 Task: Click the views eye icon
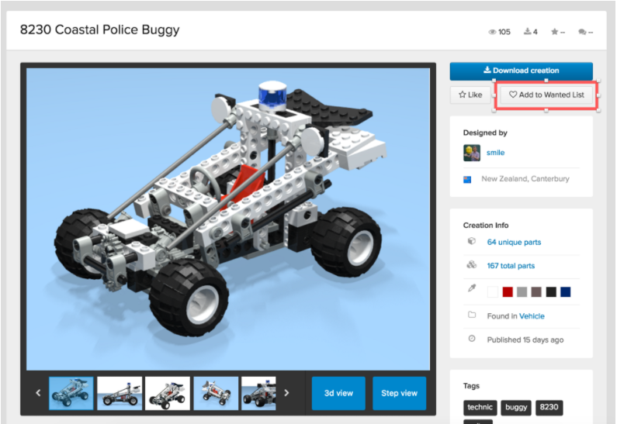[x=492, y=33]
